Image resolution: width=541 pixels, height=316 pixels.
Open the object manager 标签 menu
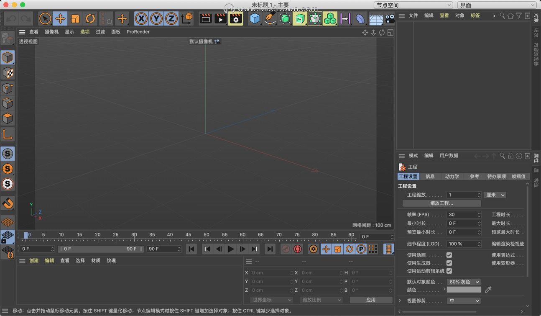475,15
